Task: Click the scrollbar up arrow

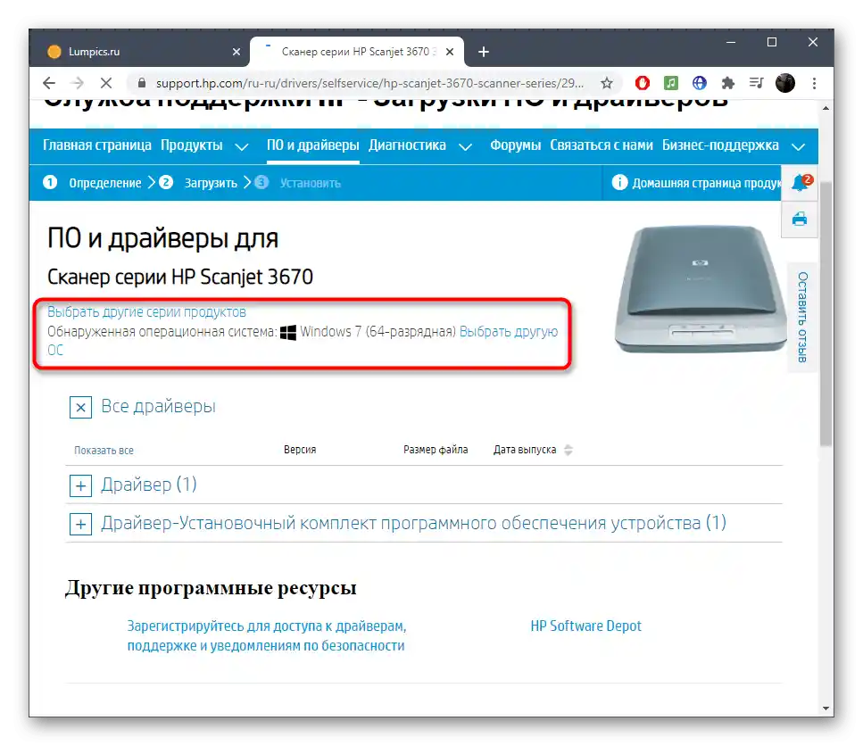Action: pyautogui.click(x=826, y=108)
